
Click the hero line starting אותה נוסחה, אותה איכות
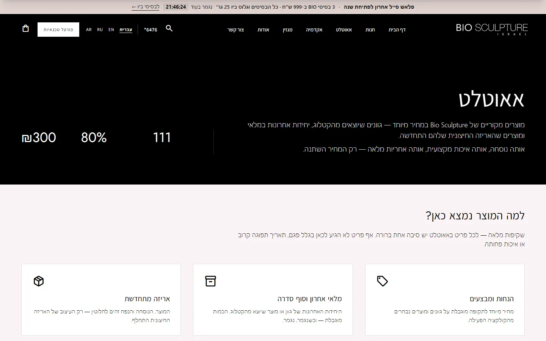[414, 149]
